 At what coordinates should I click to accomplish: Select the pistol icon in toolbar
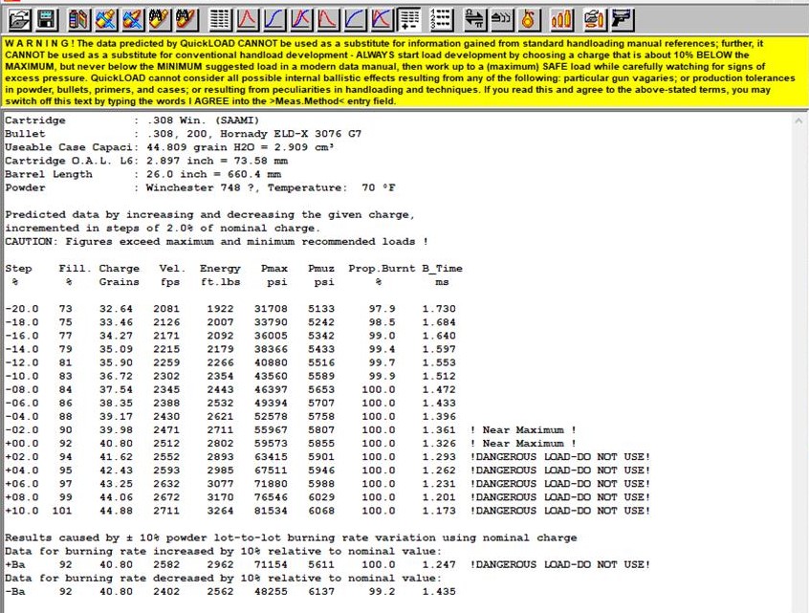[621, 17]
